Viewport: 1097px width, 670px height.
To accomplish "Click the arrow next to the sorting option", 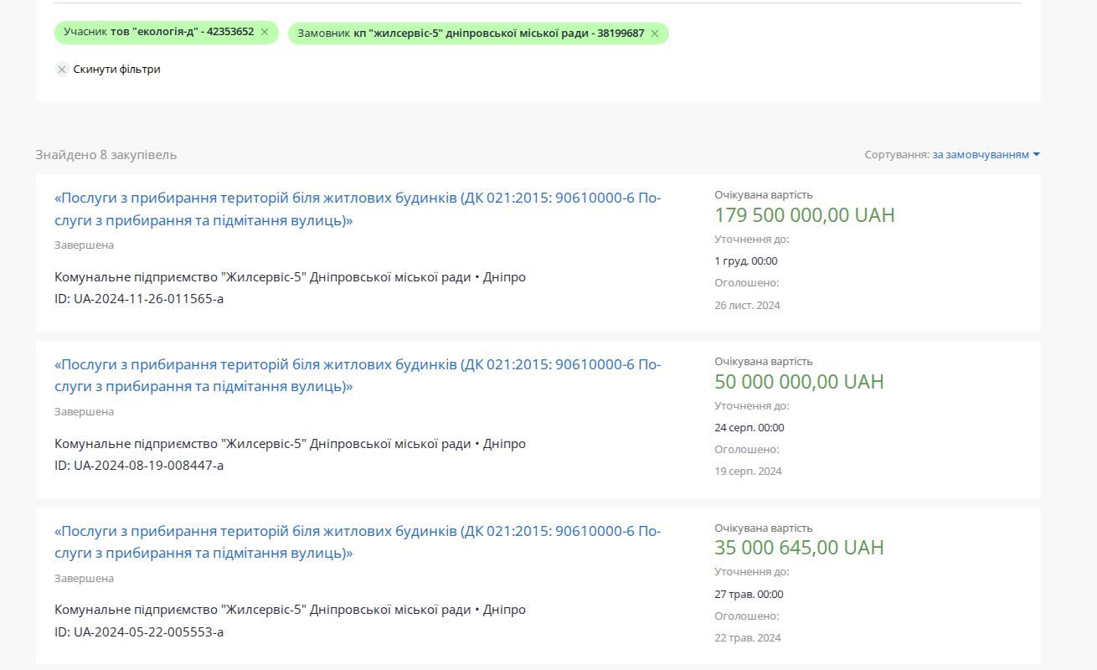I will click(1037, 155).
